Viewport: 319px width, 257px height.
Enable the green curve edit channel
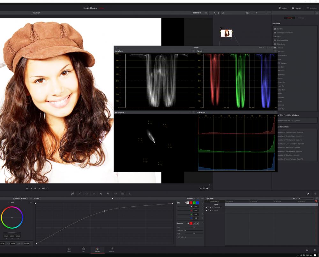[x=194, y=203]
